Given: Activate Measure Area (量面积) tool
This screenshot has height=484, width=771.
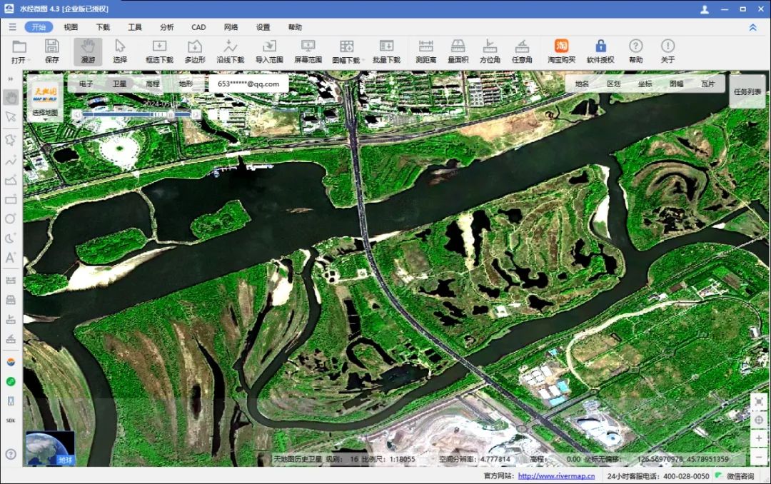Looking at the screenshot, I should (x=458, y=51).
